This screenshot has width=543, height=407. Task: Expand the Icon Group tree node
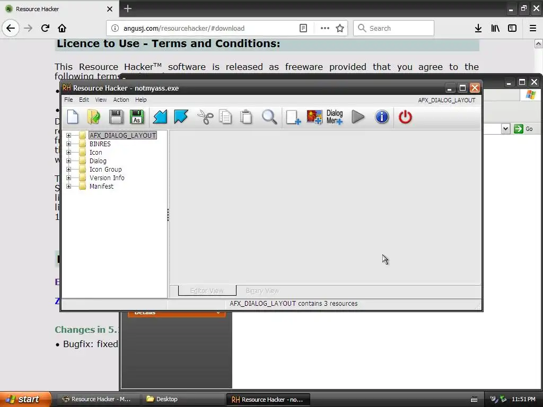[68, 169]
